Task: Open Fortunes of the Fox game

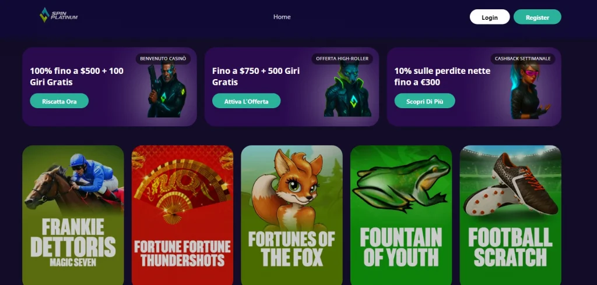Action: point(292,215)
